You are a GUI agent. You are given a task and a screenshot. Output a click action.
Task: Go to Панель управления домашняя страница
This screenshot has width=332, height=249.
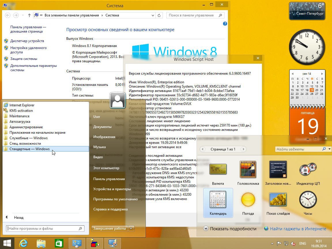point(28,29)
